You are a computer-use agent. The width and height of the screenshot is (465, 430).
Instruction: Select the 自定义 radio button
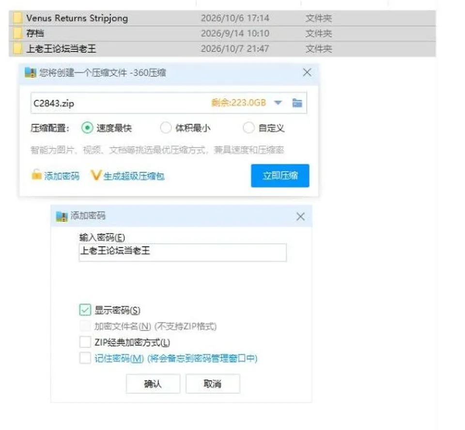click(248, 128)
